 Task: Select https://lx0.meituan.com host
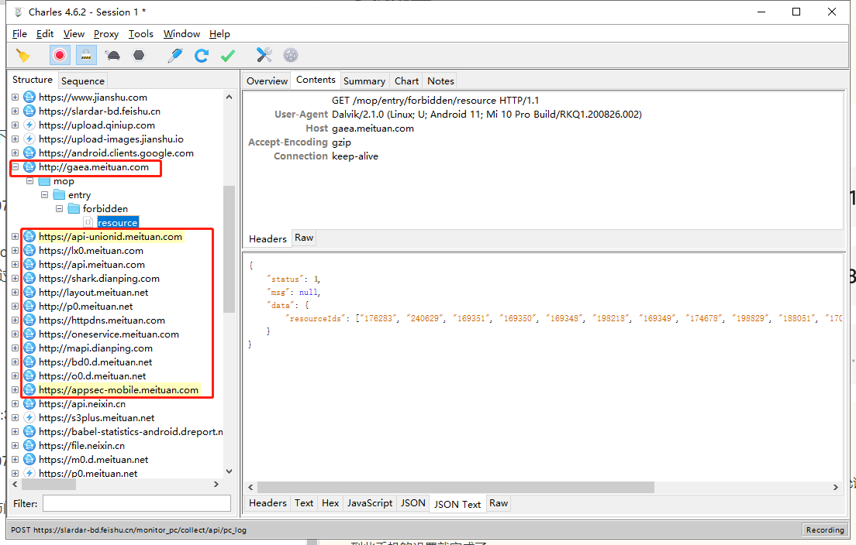tap(91, 251)
